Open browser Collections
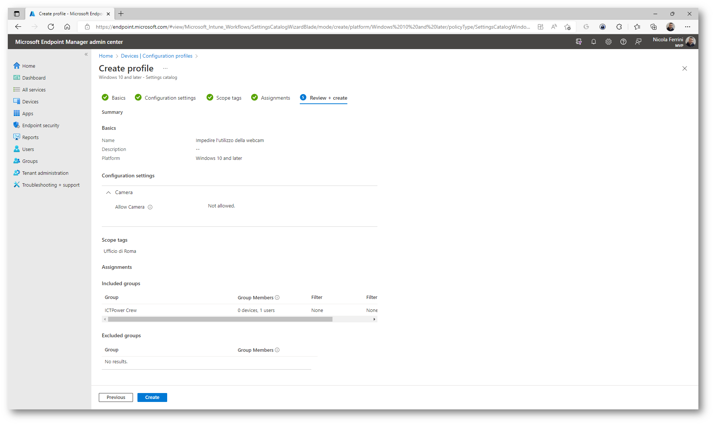Viewport: 714px width, 425px height. (653, 27)
